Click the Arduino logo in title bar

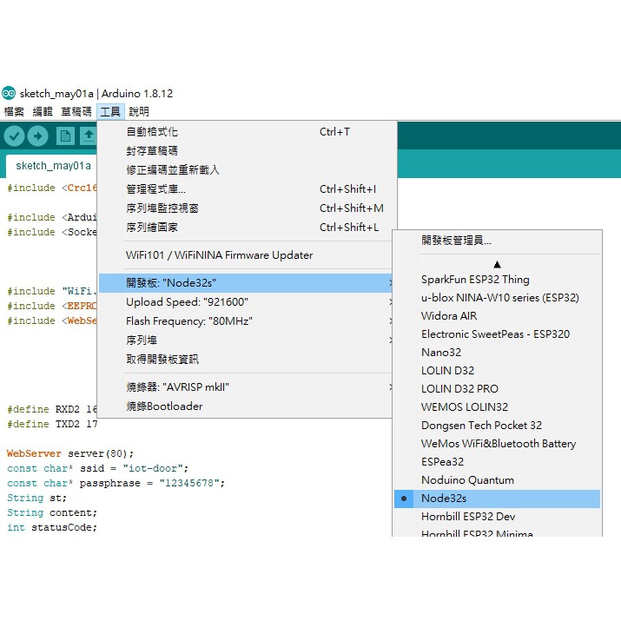(9, 94)
